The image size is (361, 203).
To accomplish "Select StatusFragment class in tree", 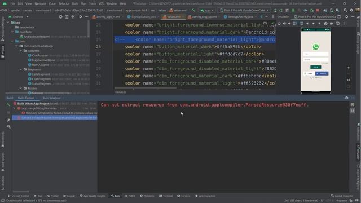I will [x=42, y=83].
